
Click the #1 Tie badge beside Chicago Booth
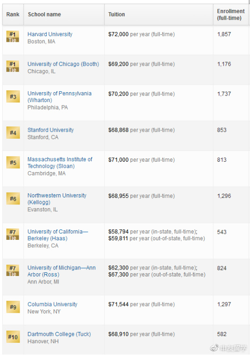point(13,66)
